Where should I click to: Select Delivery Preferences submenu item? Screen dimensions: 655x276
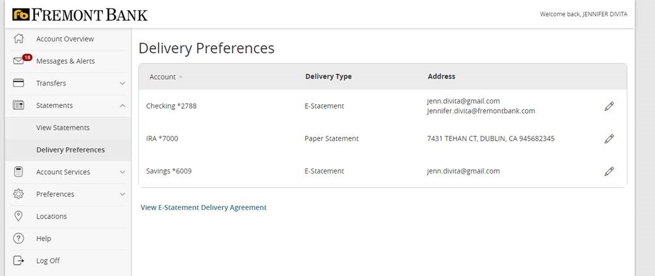[x=70, y=149]
